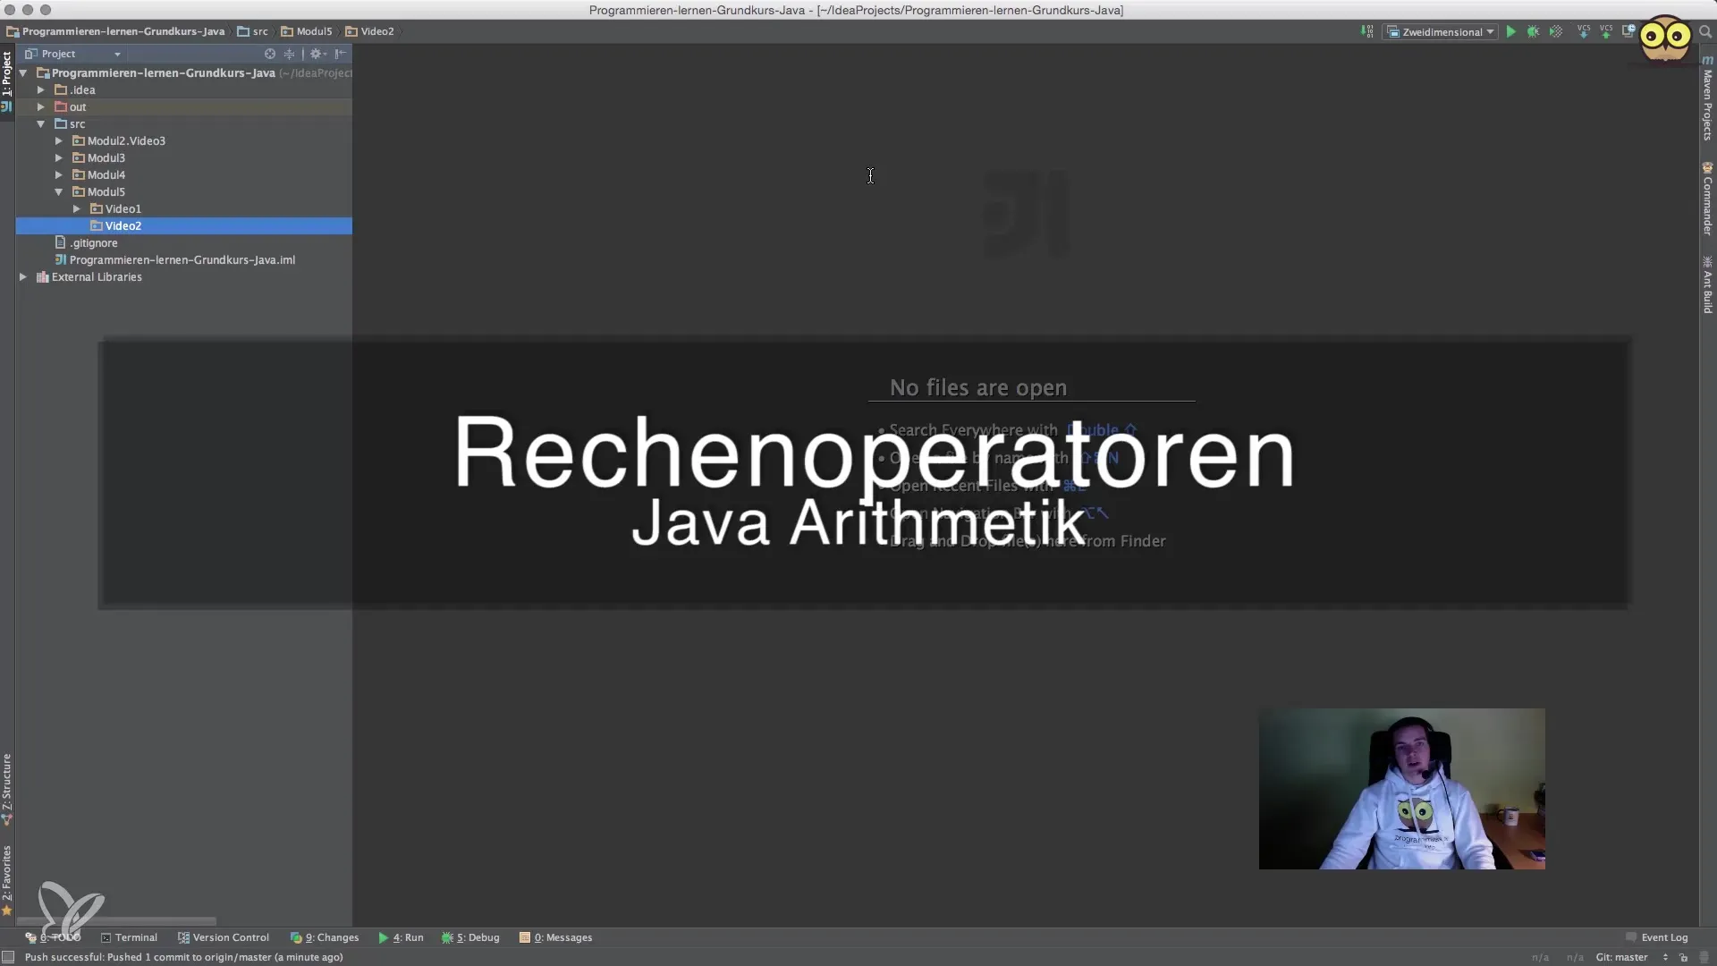Collapse all in Project panel toolbar
Viewport: 1717px width, 966px height.
289,54
